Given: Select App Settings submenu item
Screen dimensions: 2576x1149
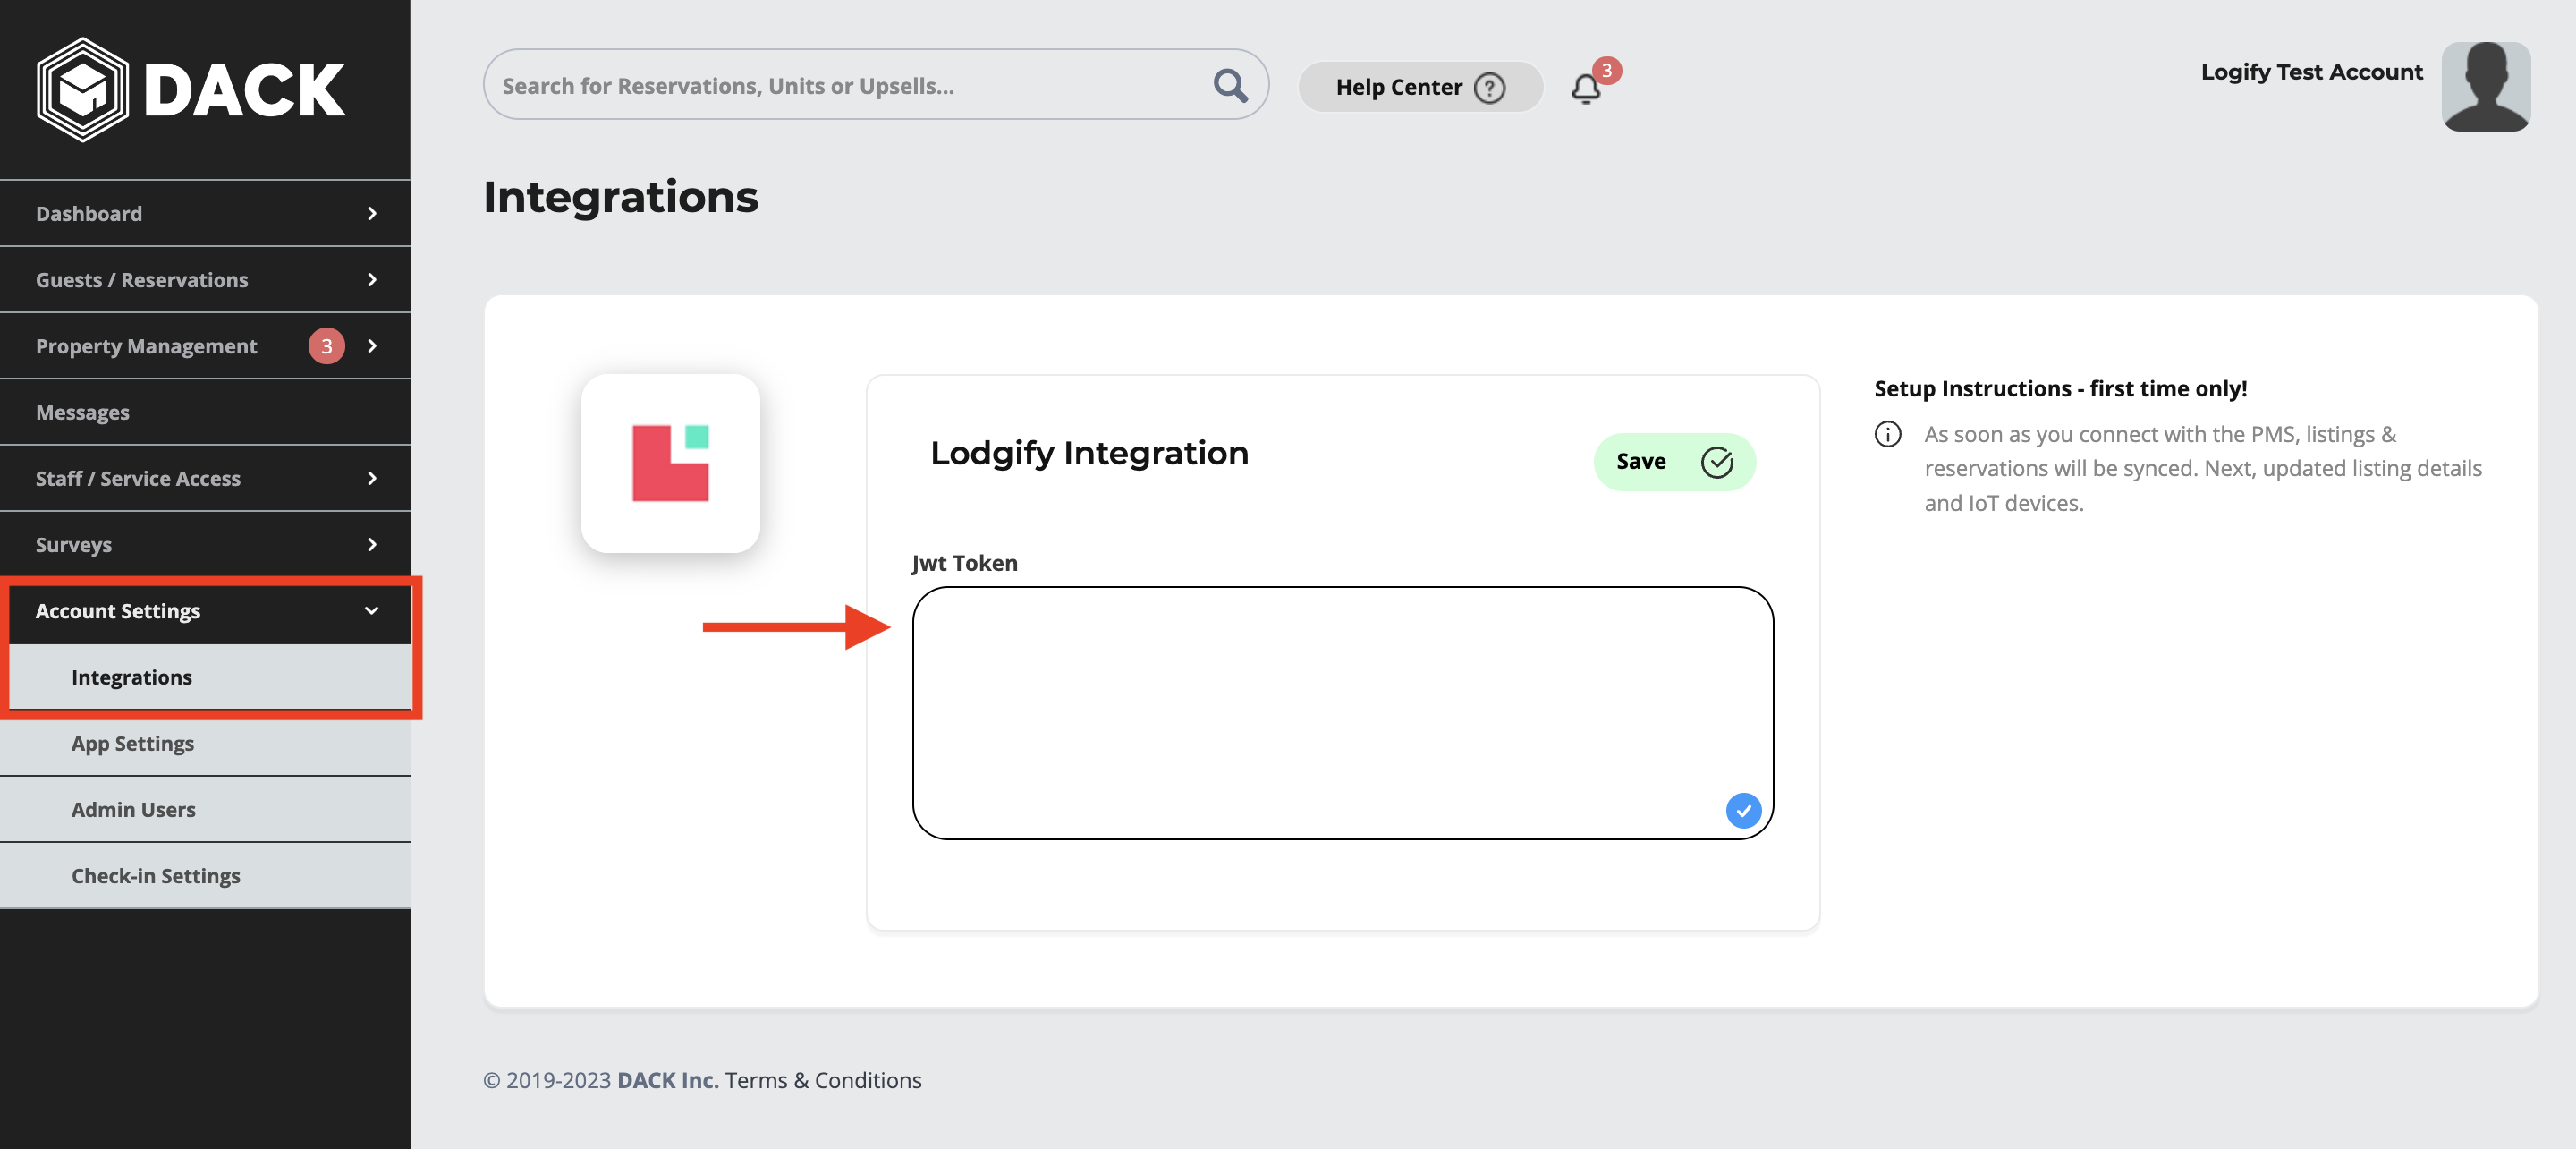Looking at the screenshot, I should pyautogui.click(x=133, y=744).
